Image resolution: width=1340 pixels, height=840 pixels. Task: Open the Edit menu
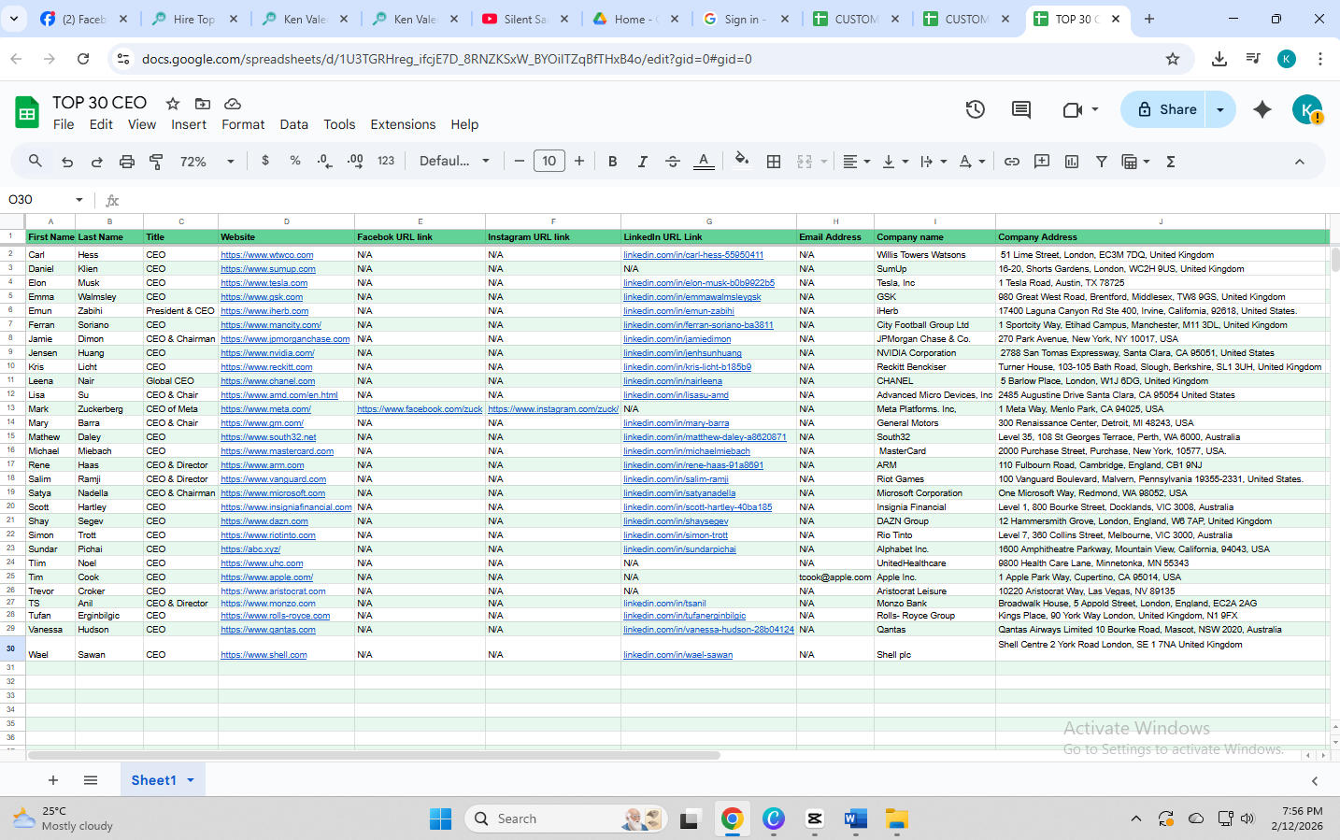click(x=101, y=124)
